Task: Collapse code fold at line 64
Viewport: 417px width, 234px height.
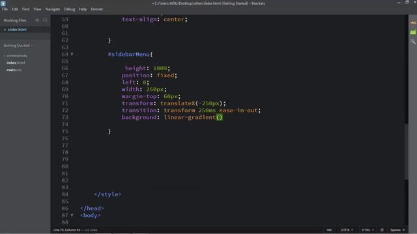Action: coord(72,54)
